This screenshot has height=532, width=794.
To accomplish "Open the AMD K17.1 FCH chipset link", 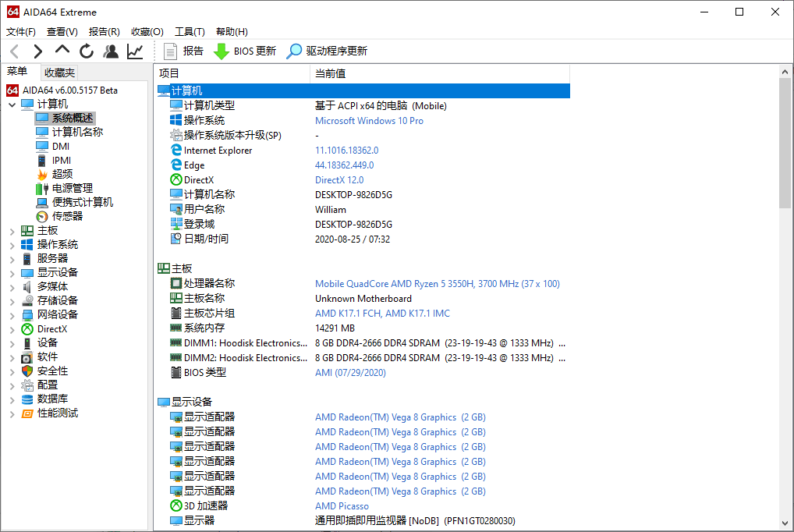I will click(382, 314).
